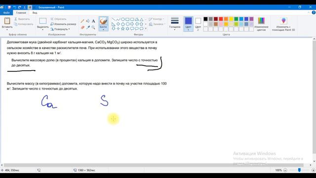Screen dimensions: 316x178
Task: Choose the right arrow shape
Action: click(132, 24)
